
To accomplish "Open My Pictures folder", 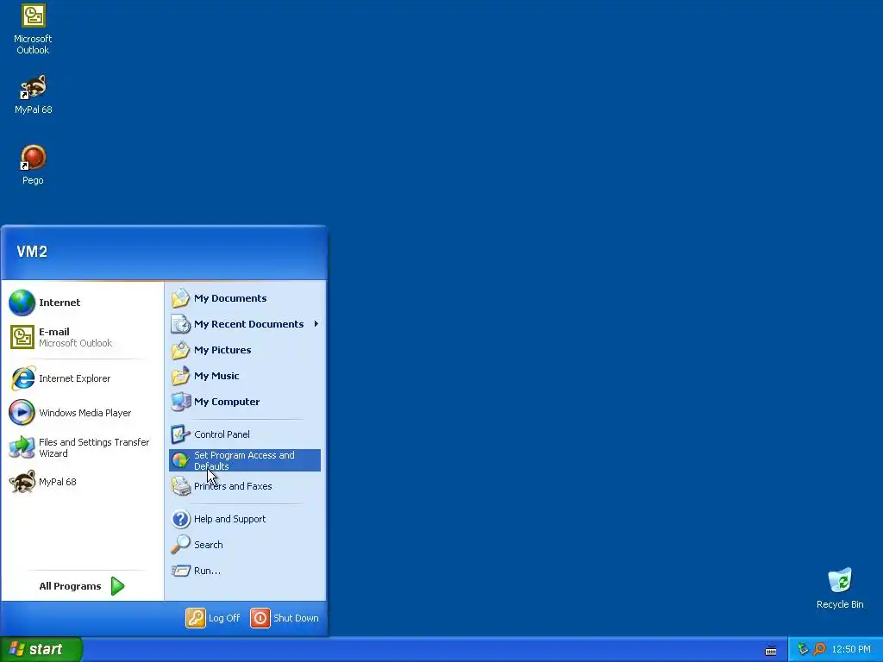I will coord(245,350).
